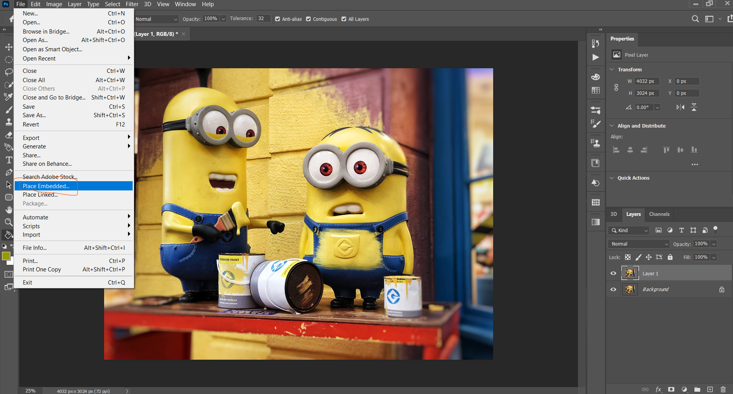The height and width of the screenshot is (394, 733).
Task: Click the Tolerance input field
Action: 263,19
